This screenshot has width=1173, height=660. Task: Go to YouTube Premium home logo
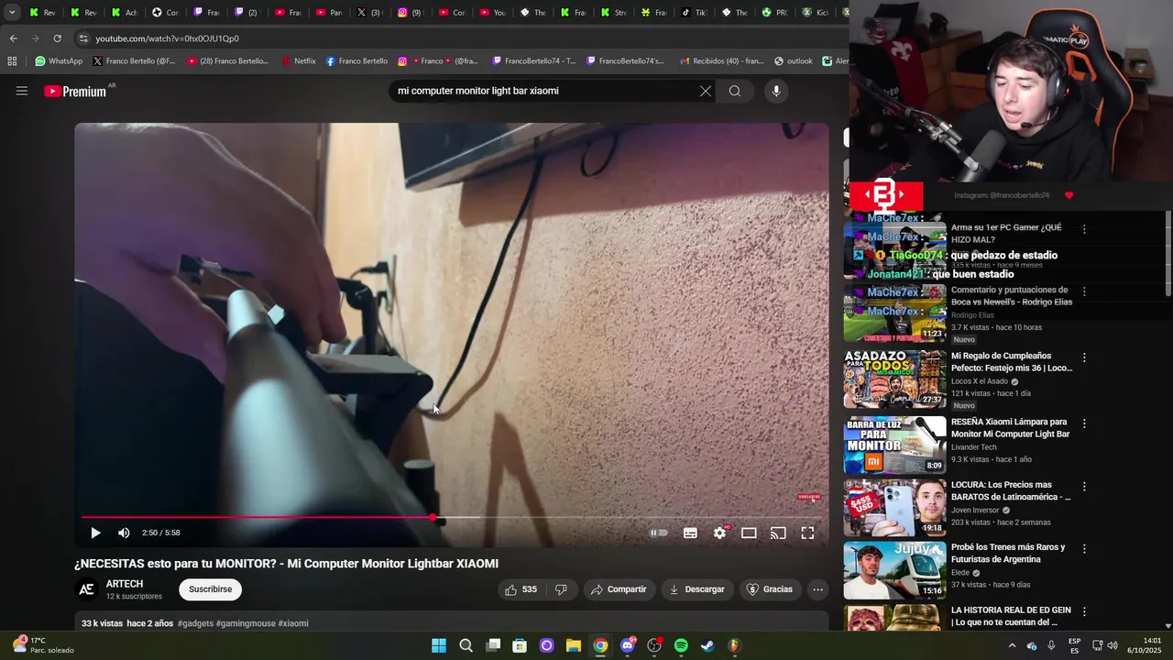[75, 91]
